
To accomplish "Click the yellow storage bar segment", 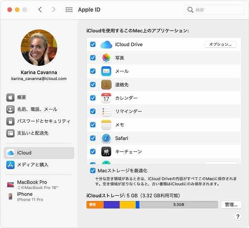I will [x=127, y=205].
